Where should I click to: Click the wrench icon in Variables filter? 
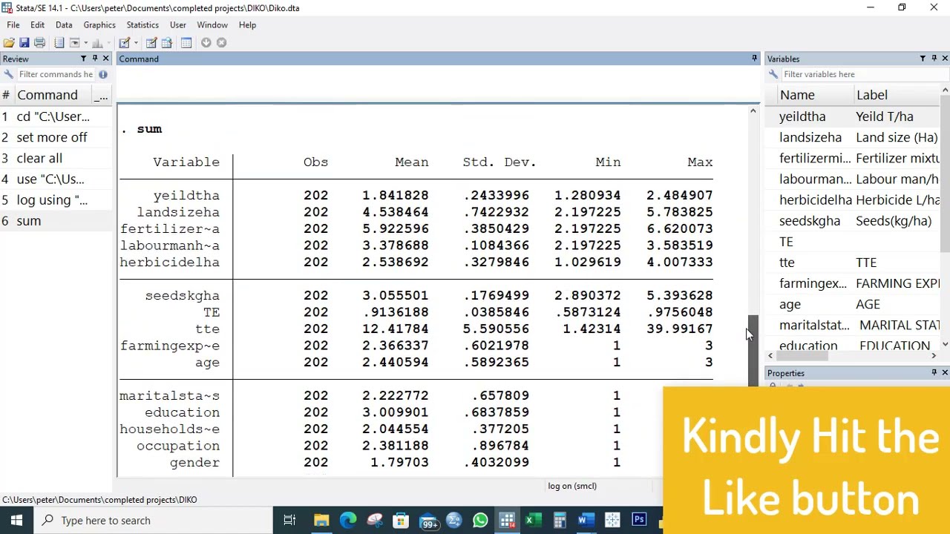(x=773, y=74)
